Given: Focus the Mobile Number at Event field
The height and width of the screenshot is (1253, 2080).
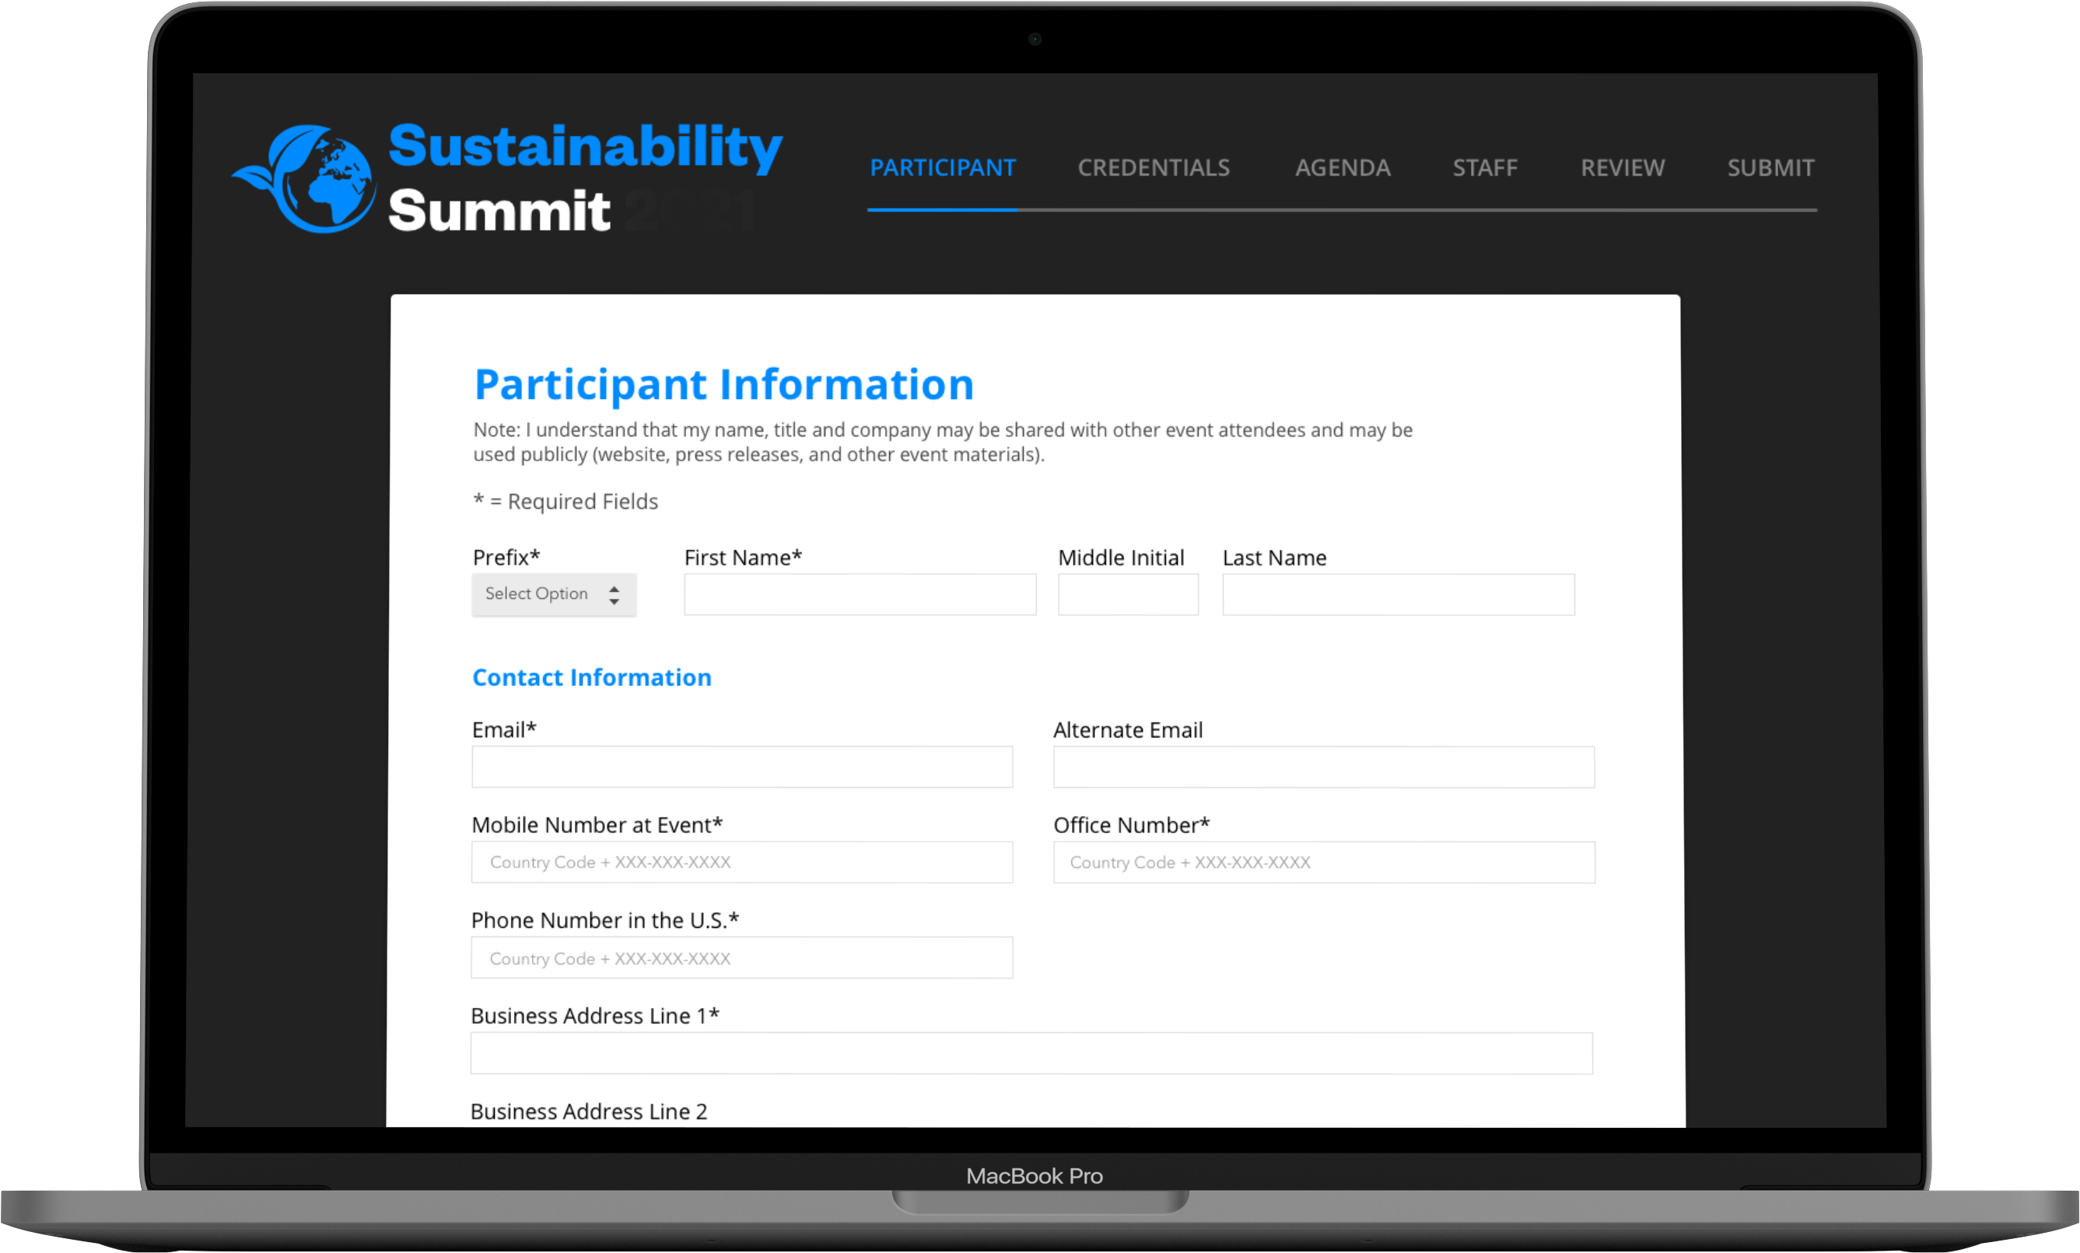Looking at the screenshot, I should (x=741, y=863).
